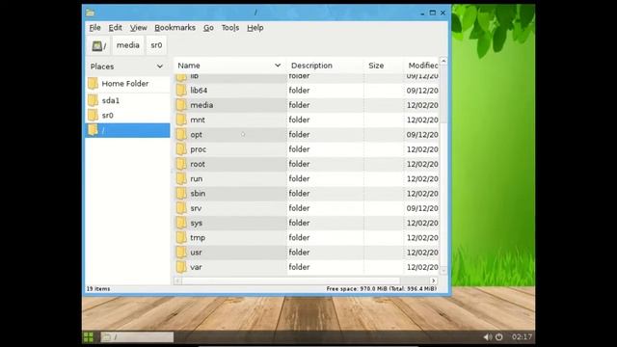The height and width of the screenshot is (347, 617).
Task: Sort by Description column header
Action: 325,66
